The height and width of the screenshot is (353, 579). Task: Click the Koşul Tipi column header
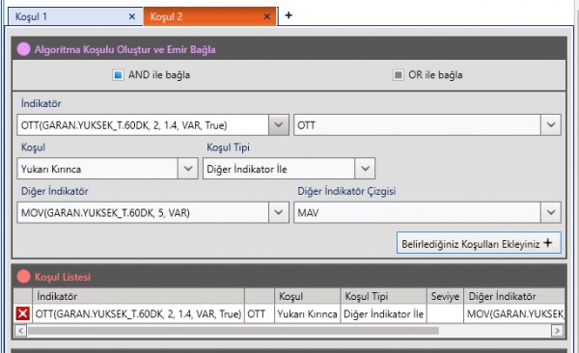click(383, 296)
